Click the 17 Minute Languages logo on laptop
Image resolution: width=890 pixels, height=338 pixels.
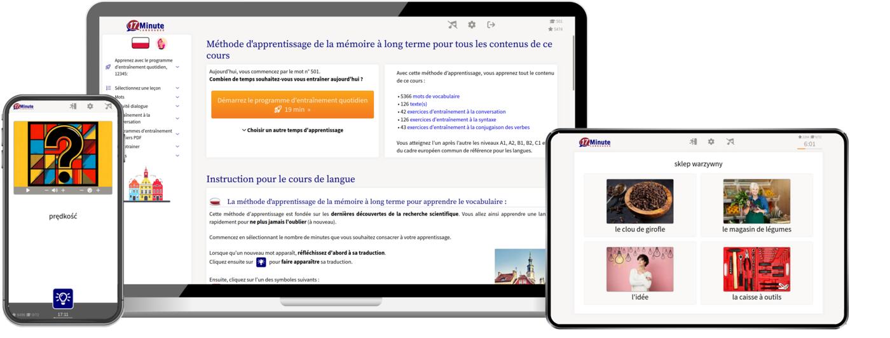(x=146, y=26)
